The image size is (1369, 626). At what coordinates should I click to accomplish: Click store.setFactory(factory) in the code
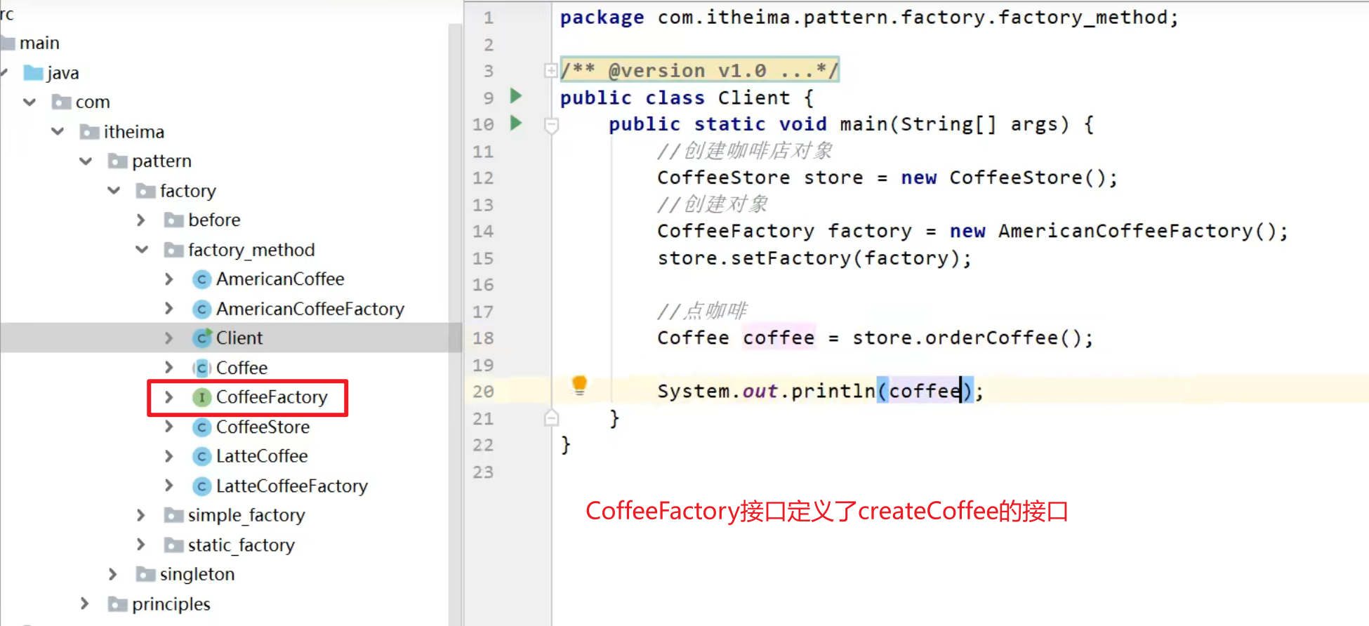[x=807, y=258]
